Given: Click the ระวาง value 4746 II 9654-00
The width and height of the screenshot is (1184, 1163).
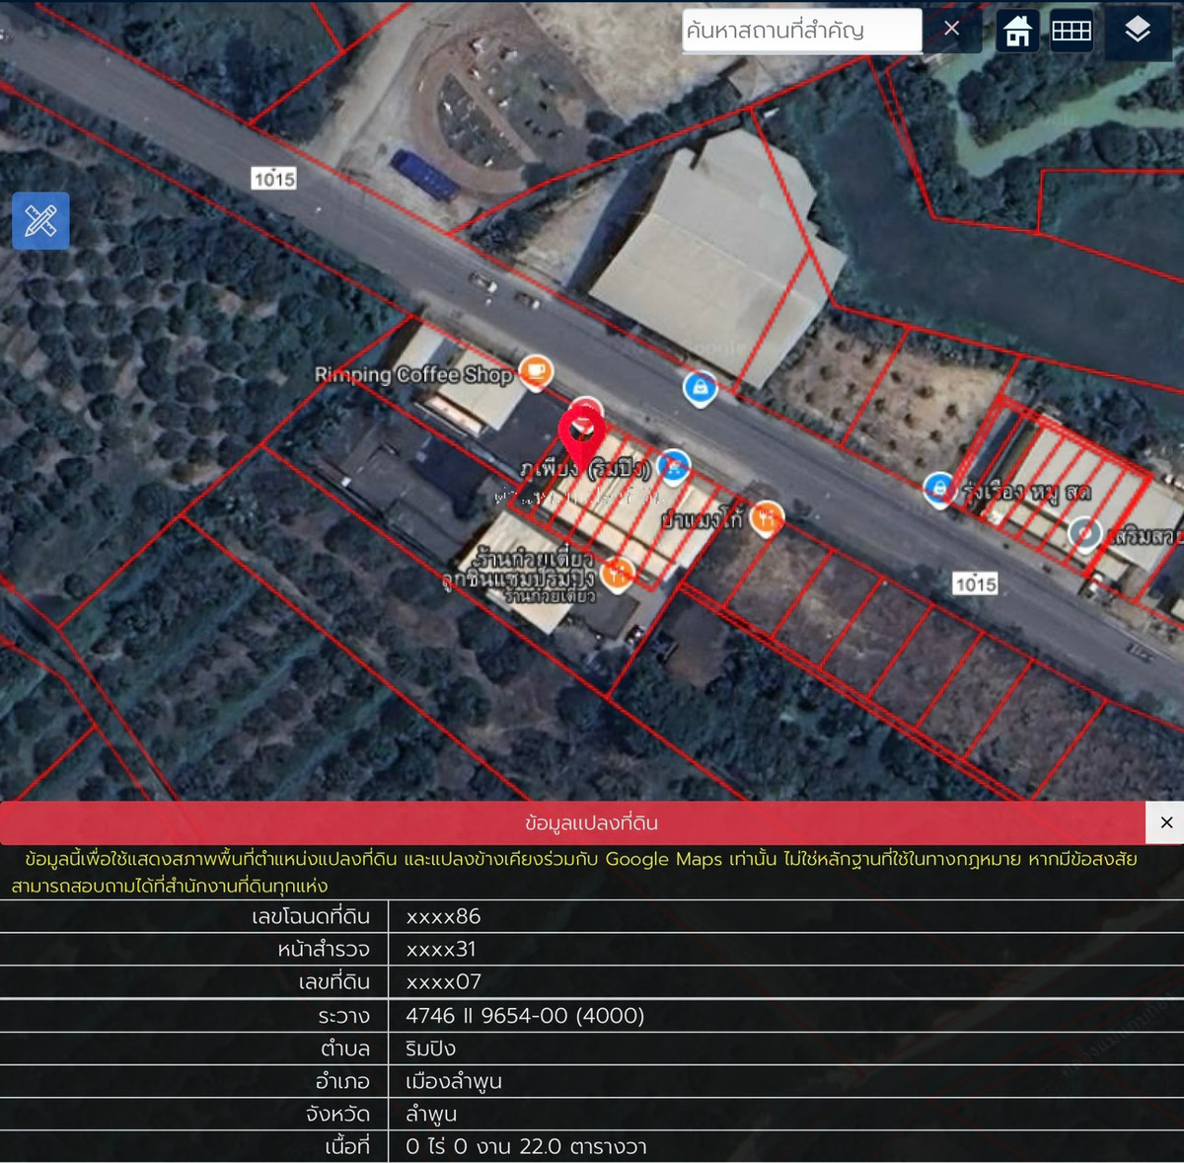Looking at the screenshot, I should tap(524, 1016).
